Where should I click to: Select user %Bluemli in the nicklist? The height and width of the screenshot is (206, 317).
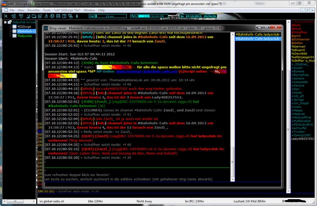[298, 50]
